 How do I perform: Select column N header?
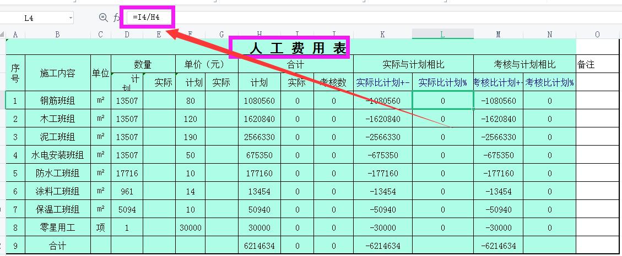(549, 35)
